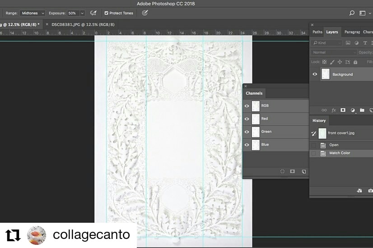Click the lock all padlock icon
Screen dimensions: 373x248
355,62
